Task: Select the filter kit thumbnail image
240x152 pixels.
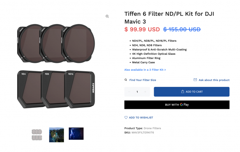Action: coord(37,134)
